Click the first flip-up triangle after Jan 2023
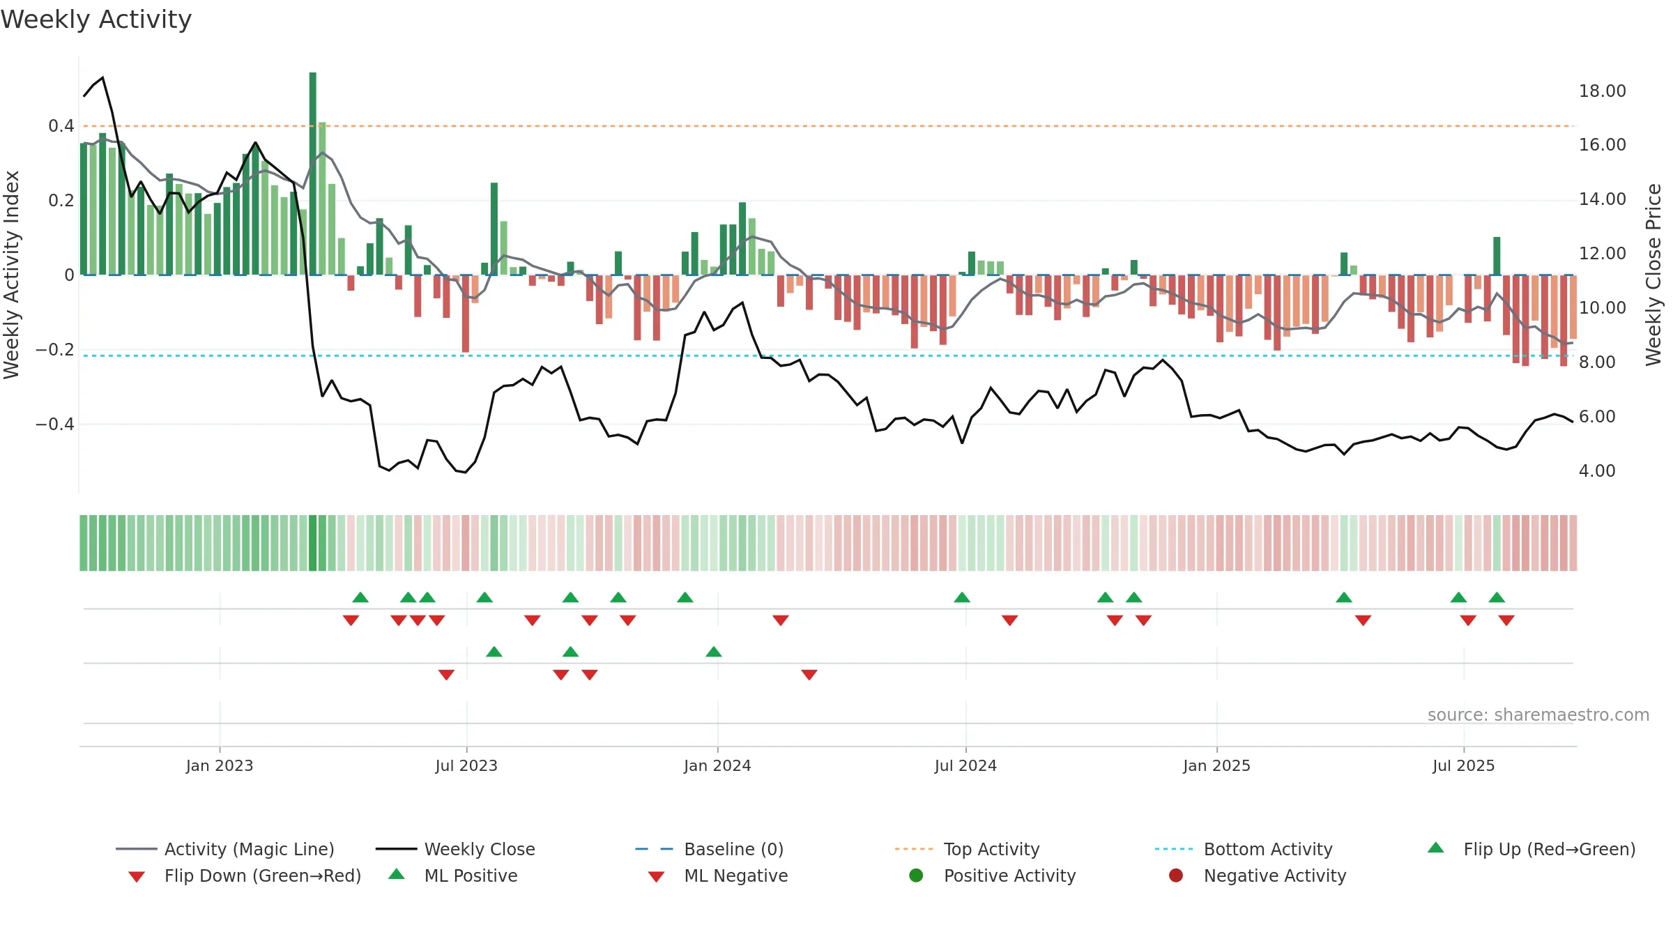 pos(360,597)
